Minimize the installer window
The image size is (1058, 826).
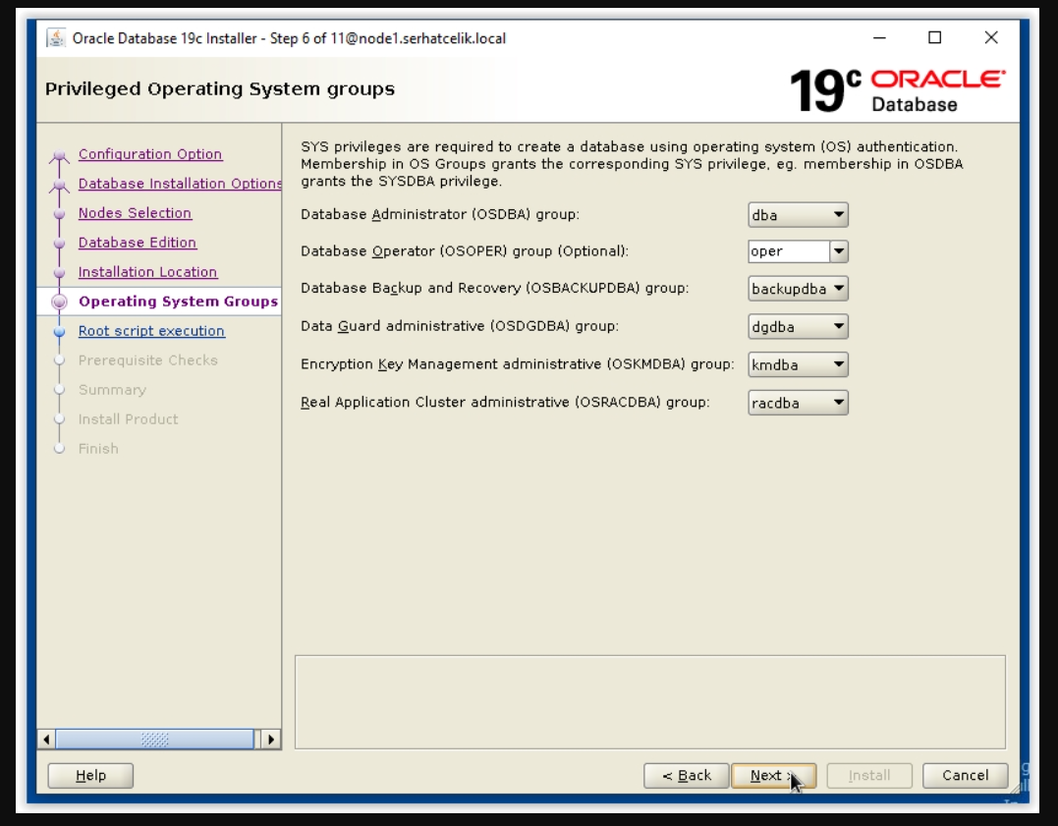[879, 37]
